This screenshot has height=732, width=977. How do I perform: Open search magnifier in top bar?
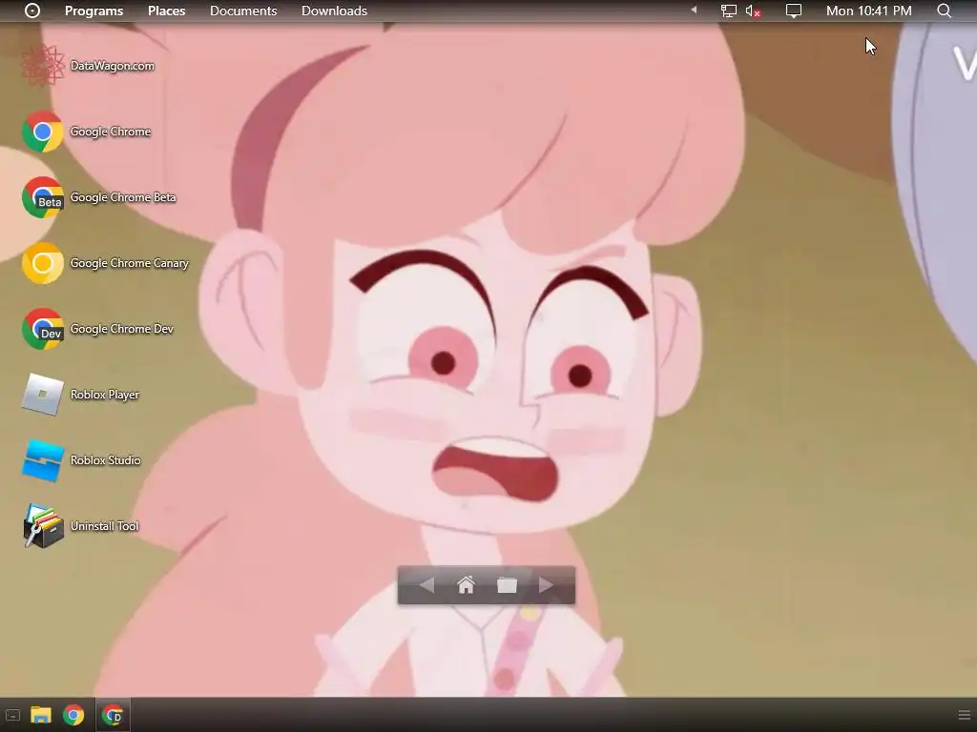tap(944, 10)
